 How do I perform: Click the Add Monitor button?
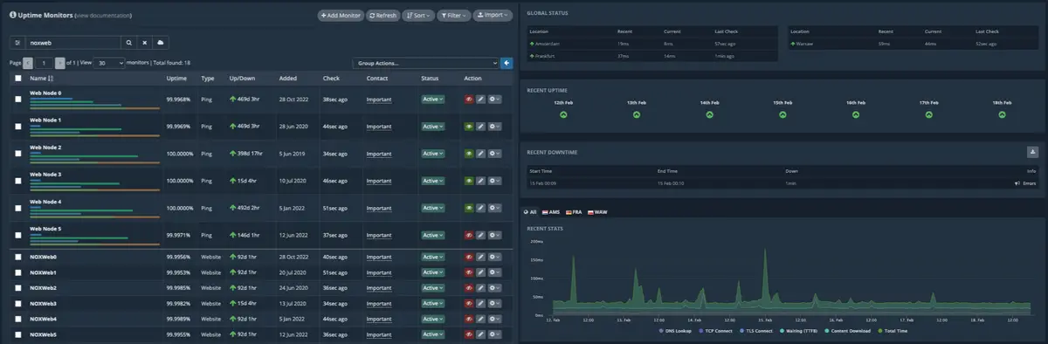[340, 15]
